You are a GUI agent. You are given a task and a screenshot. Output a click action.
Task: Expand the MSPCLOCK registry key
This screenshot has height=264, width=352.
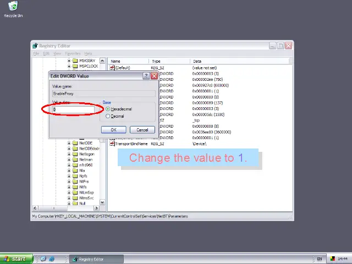(69, 66)
